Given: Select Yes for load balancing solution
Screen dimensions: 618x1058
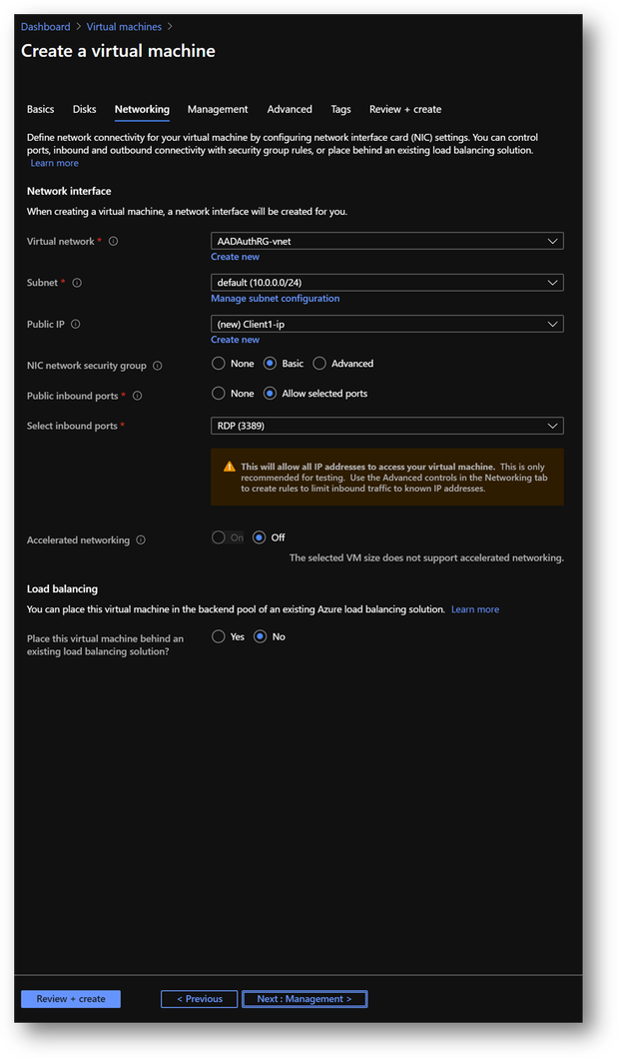Looking at the screenshot, I should [x=219, y=636].
